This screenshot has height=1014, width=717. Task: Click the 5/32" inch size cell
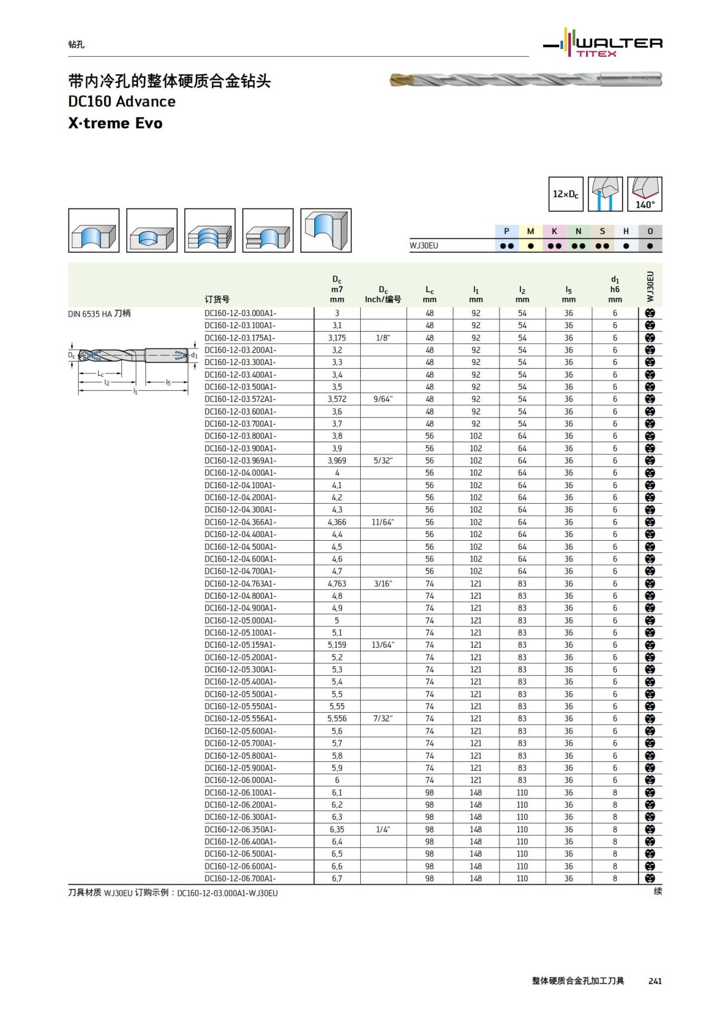click(383, 461)
